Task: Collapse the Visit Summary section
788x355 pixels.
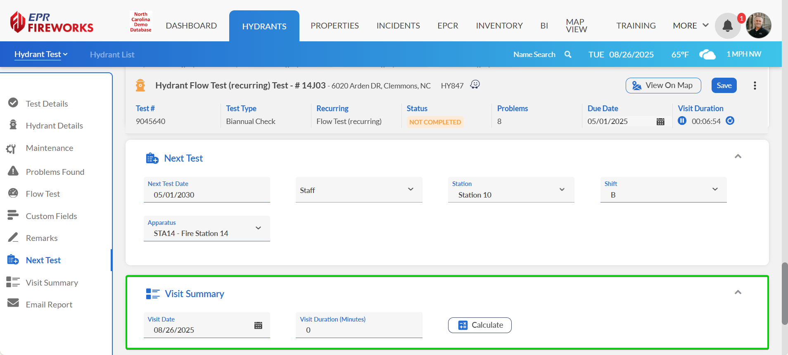Action: [x=738, y=292]
